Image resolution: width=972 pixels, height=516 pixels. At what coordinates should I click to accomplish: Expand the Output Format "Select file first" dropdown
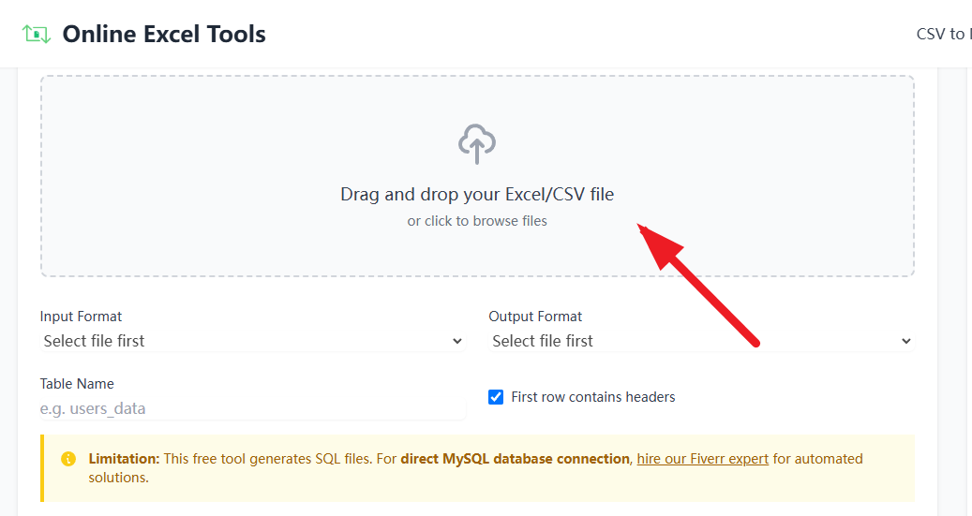tap(700, 341)
